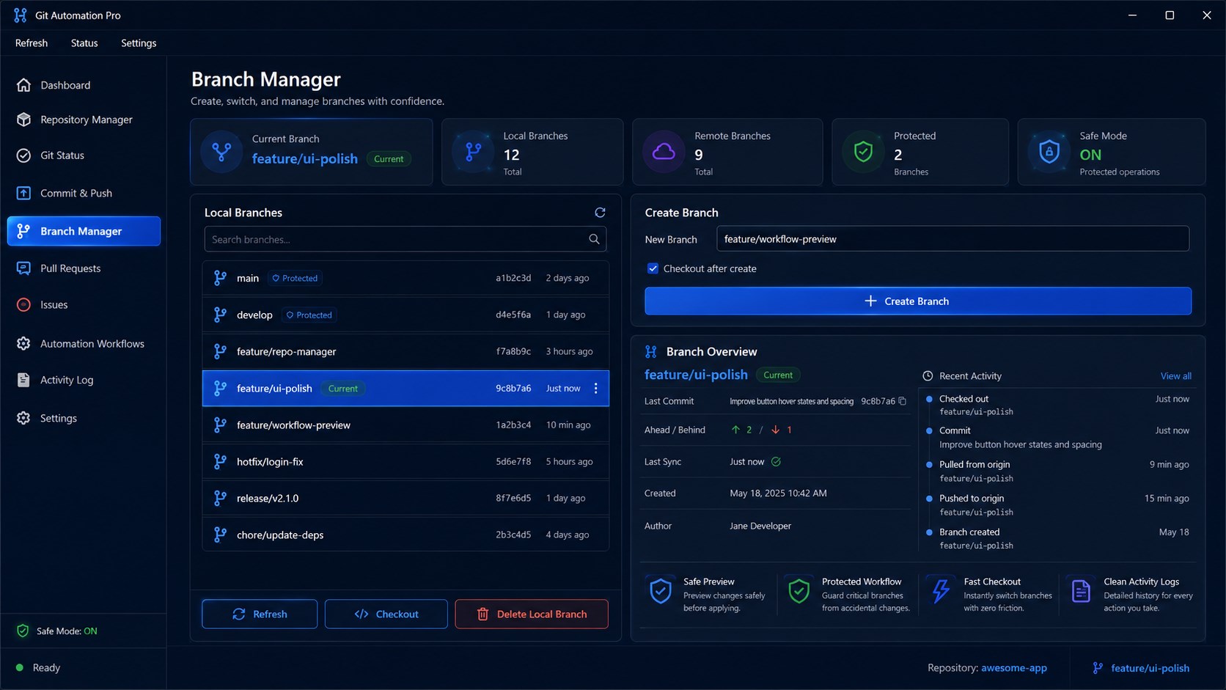
Task: Open the Settings menu in the top bar
Action: (139, 43)
